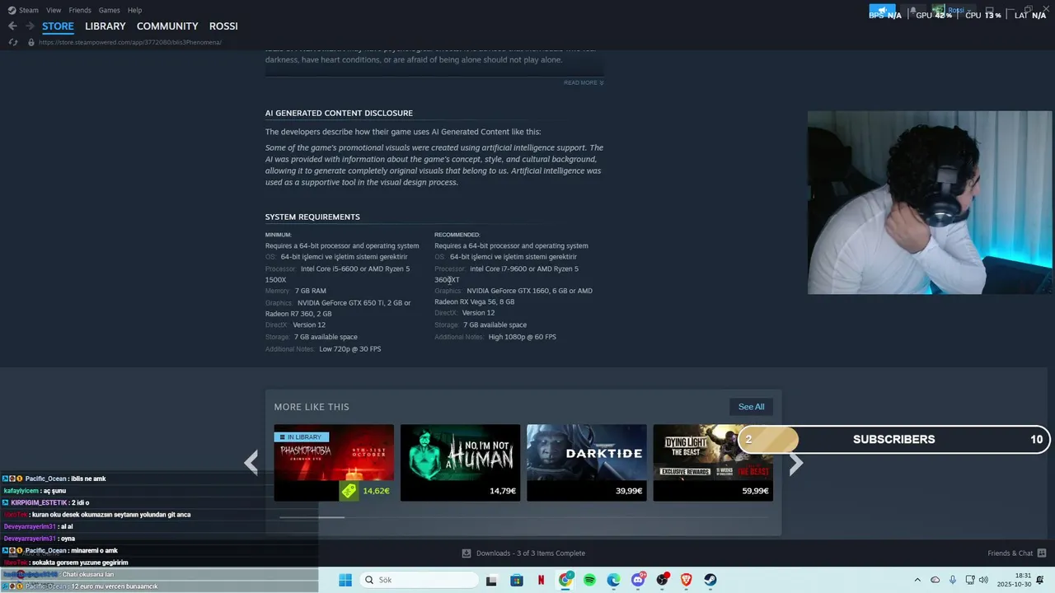Open the Steam menu in the title bar

point(23,10)
